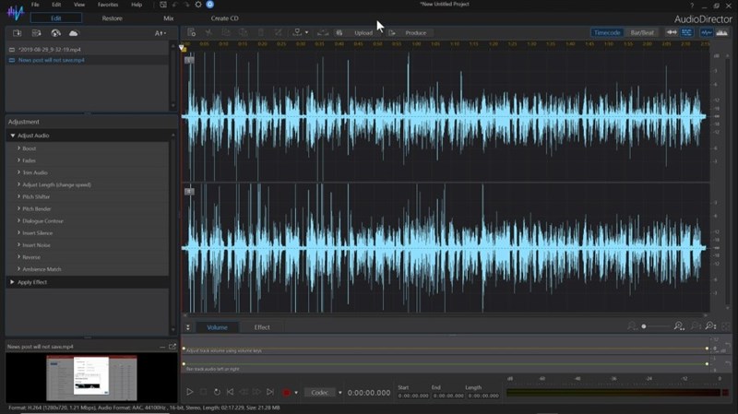Toggle Bar/Beat timeline display
Viewport: 738px width, 414px height.
pos(641,32)
